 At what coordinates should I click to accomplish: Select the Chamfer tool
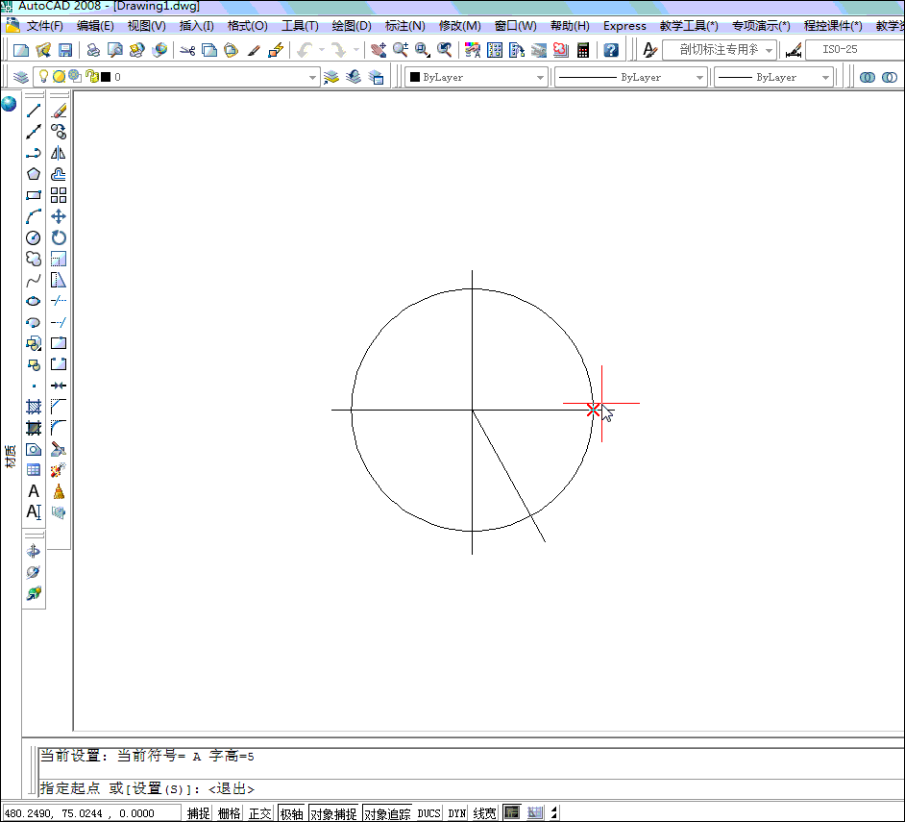point(59,407)
